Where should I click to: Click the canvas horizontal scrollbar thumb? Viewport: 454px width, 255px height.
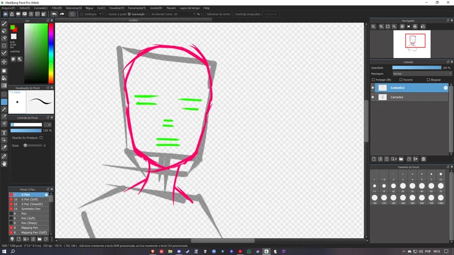tap(223, 240)
